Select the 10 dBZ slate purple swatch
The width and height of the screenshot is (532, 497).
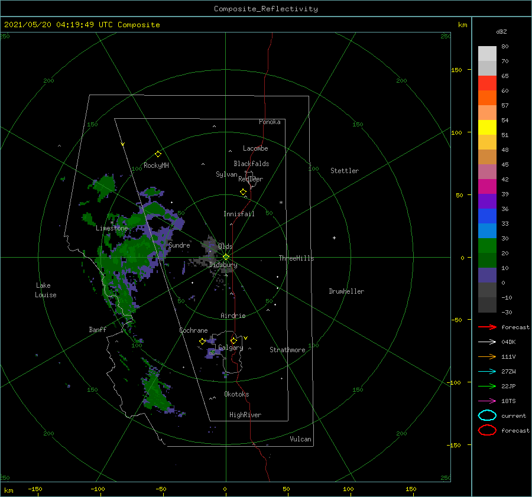click(x=487, y=275)
